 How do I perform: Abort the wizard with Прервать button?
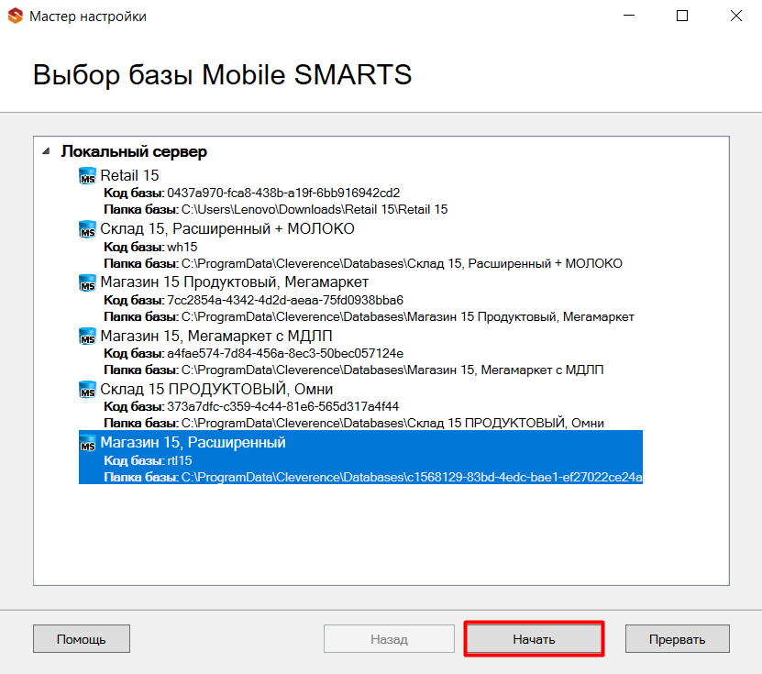677,639
